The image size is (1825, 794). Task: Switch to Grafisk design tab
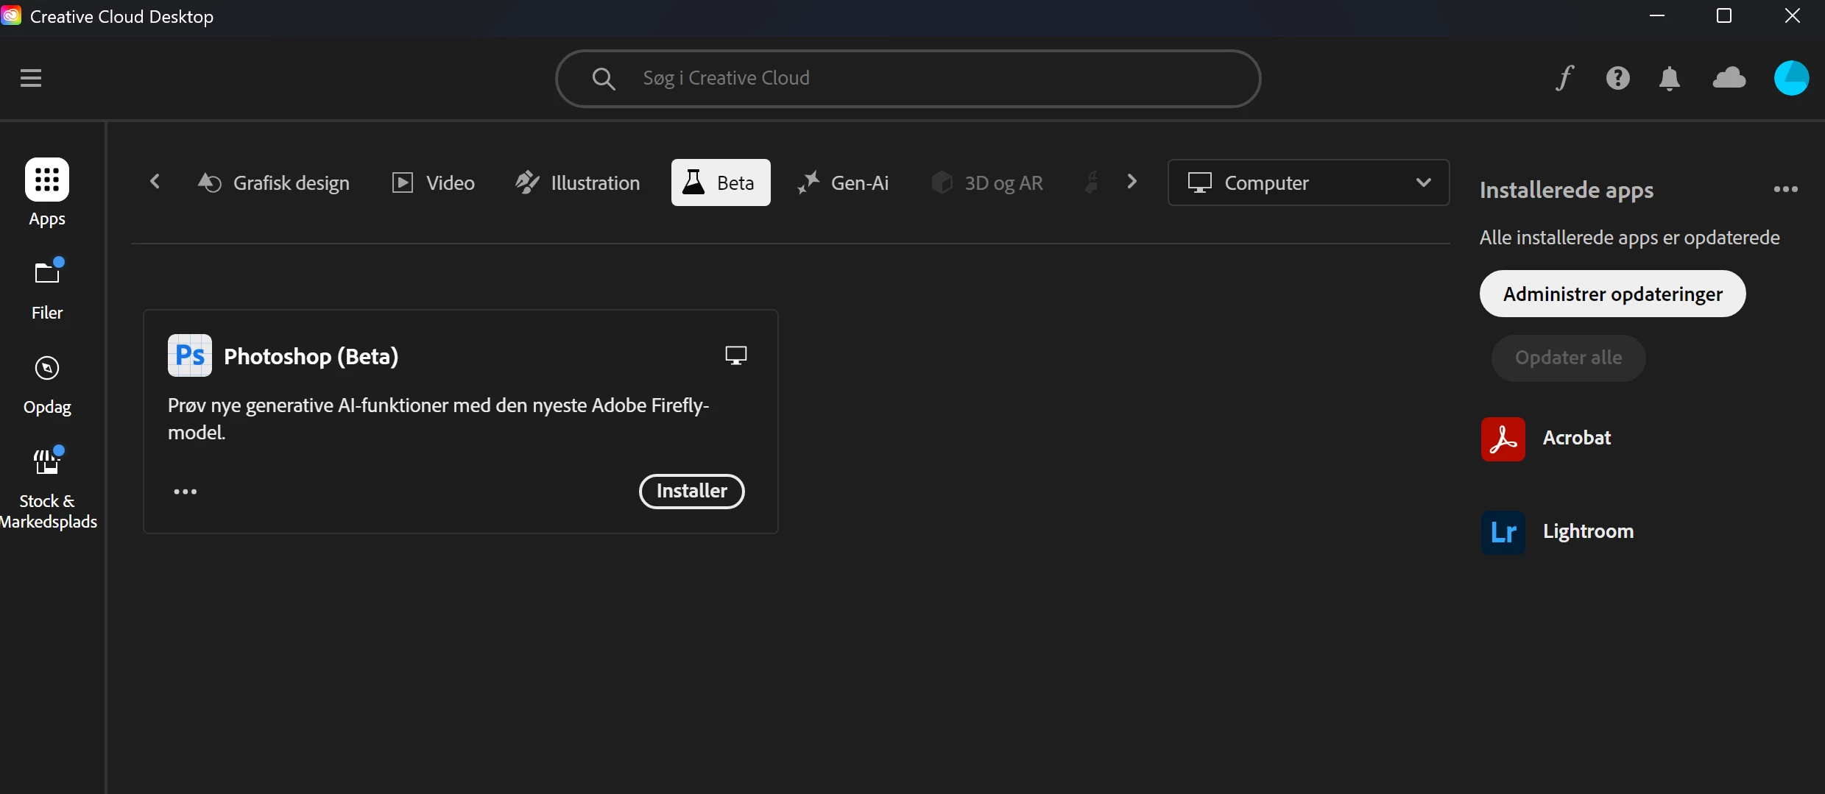click(x=273, y=182)
